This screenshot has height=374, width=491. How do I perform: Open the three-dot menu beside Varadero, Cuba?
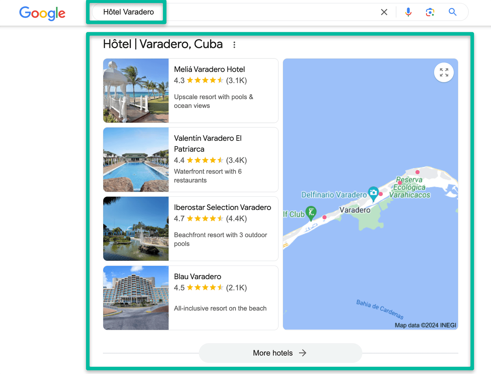[234, 45]
